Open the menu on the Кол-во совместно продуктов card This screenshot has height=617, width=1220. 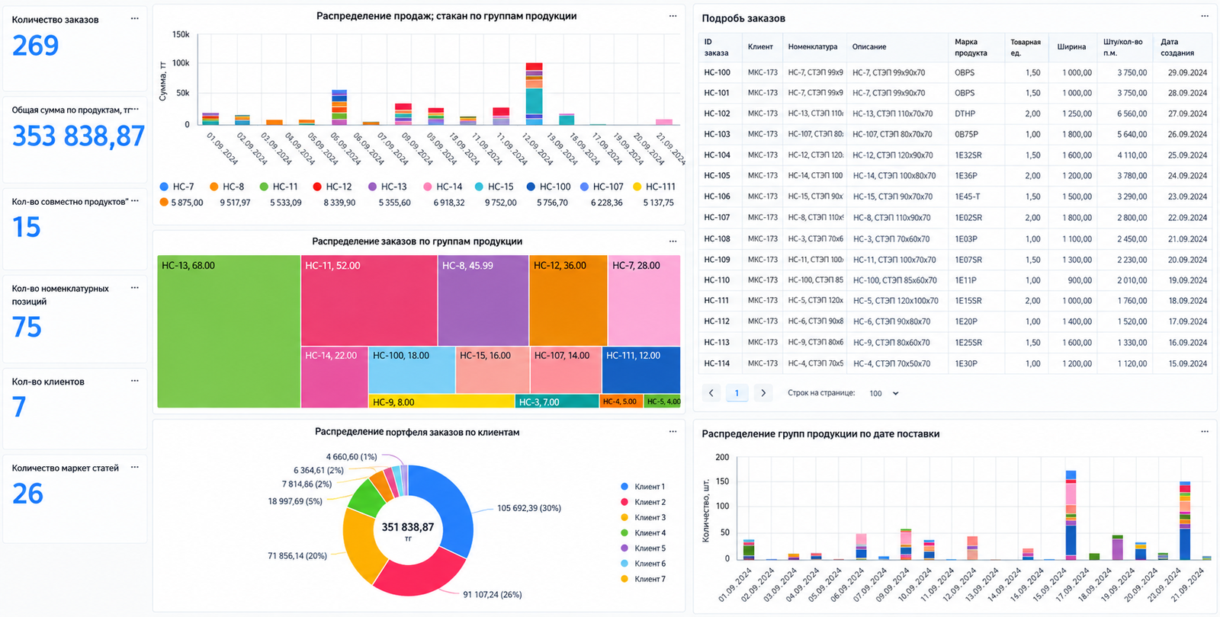[135, 201]
